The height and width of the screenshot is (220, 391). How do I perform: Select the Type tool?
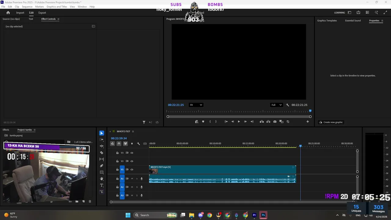pos(101,185)
